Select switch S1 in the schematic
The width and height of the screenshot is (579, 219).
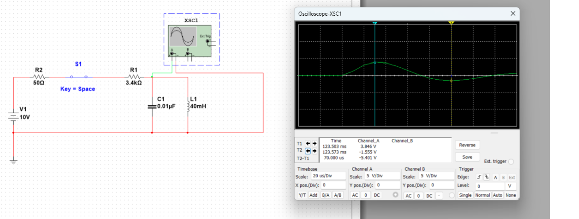point(79,76)
